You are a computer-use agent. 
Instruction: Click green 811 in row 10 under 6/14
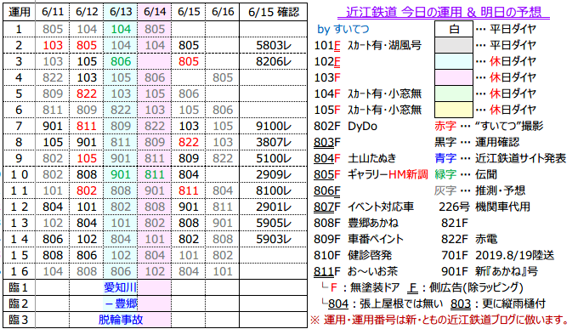click(155, 174)
